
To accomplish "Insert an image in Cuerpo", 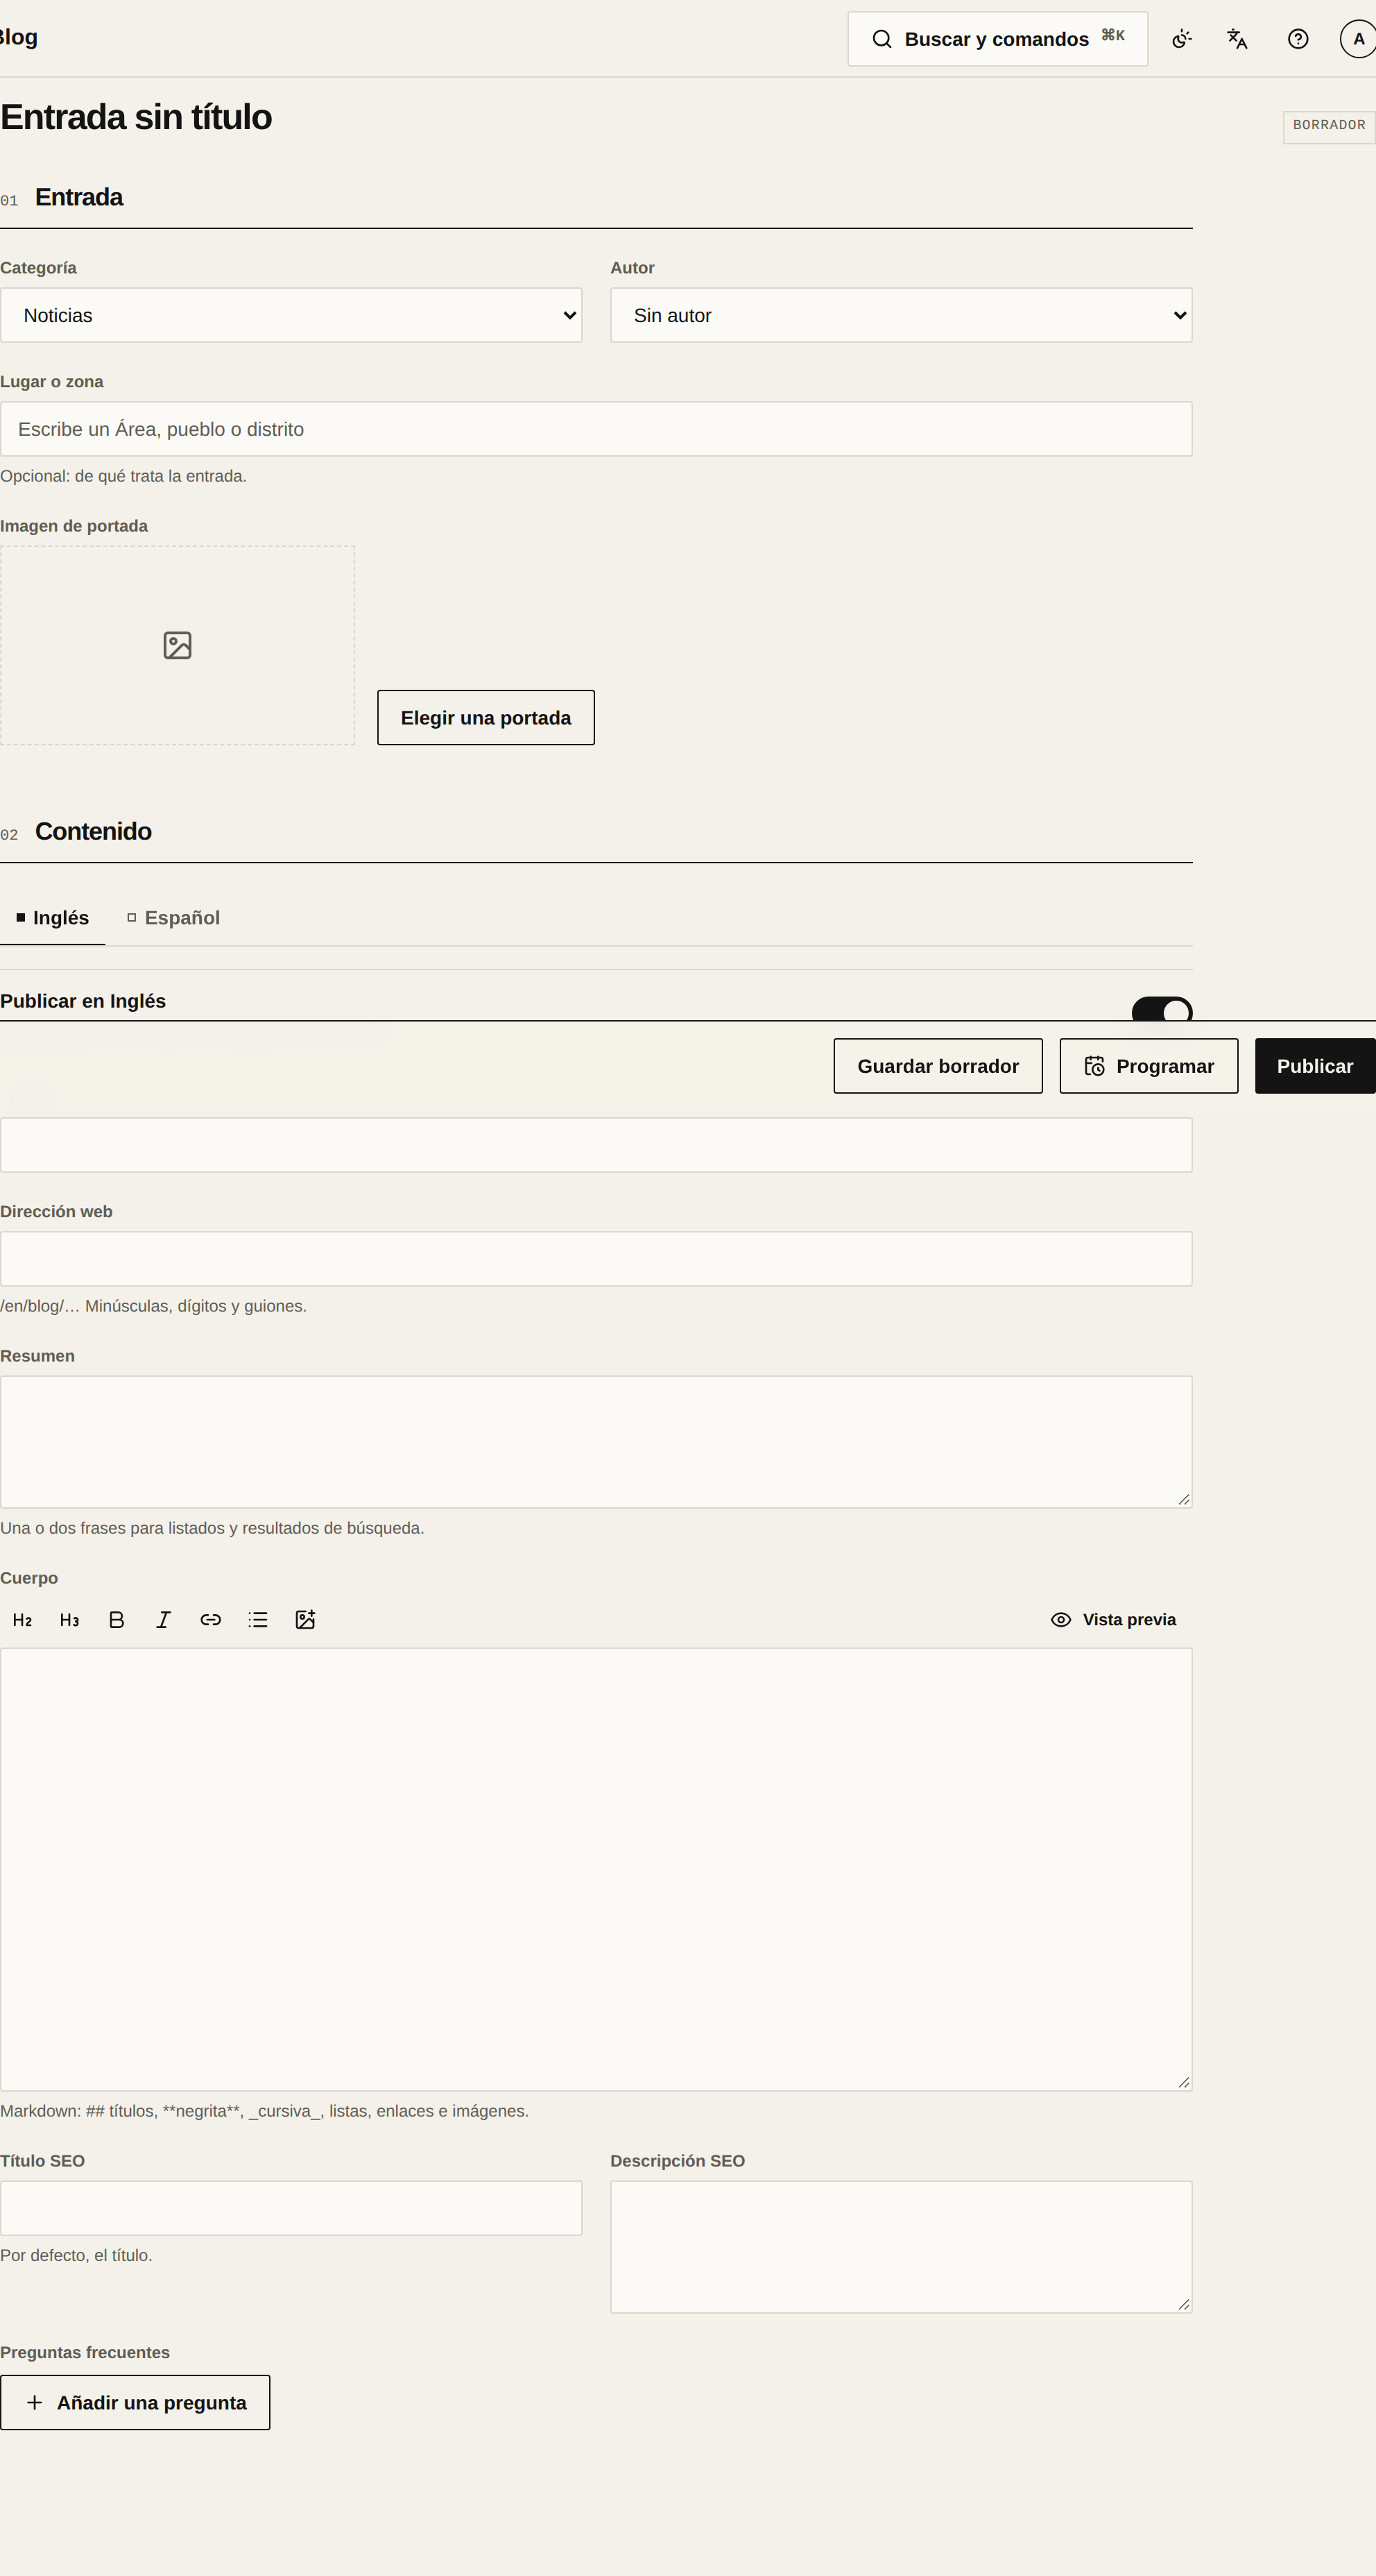I will 304,1620.
